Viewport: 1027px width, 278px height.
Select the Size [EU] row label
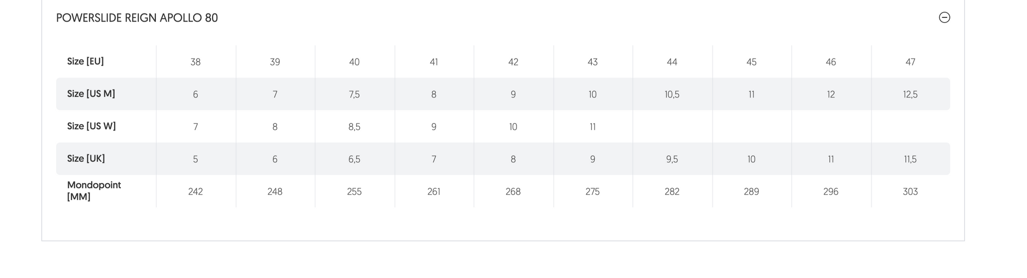(x=86, y=61)
